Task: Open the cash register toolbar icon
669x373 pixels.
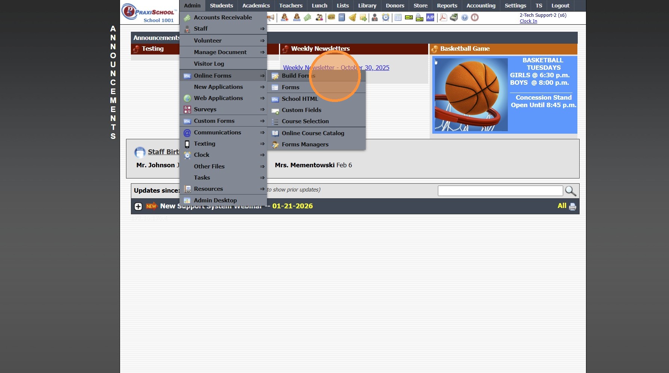Action: [x=454, y=18]
